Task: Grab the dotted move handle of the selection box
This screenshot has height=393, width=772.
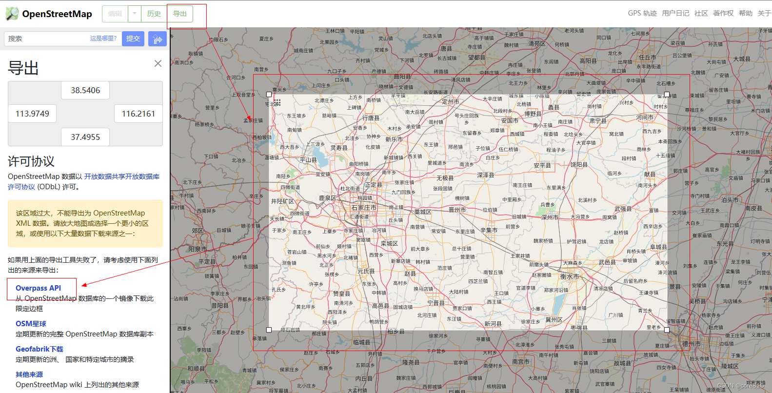Action: [x=277, y=102]
